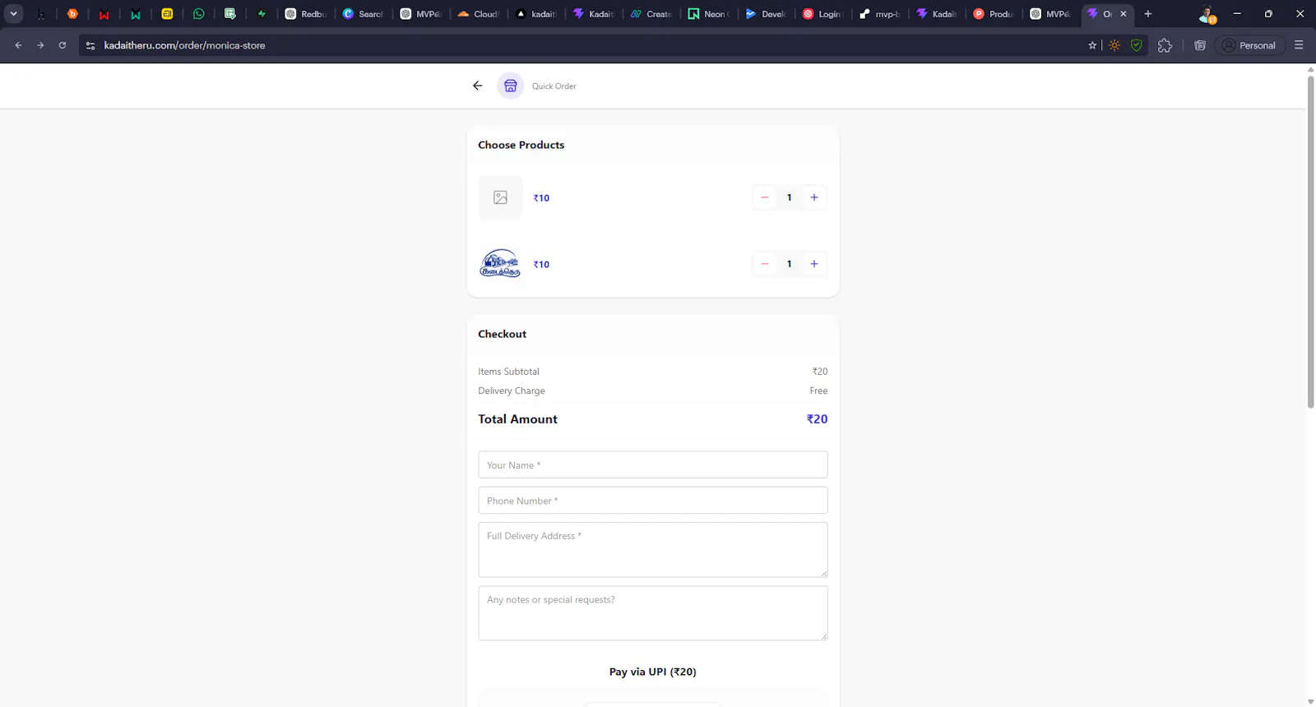This screenshot has width=1316, height=707.
Task: Open the Personal profile button
Action: (x=1249, y=45)
